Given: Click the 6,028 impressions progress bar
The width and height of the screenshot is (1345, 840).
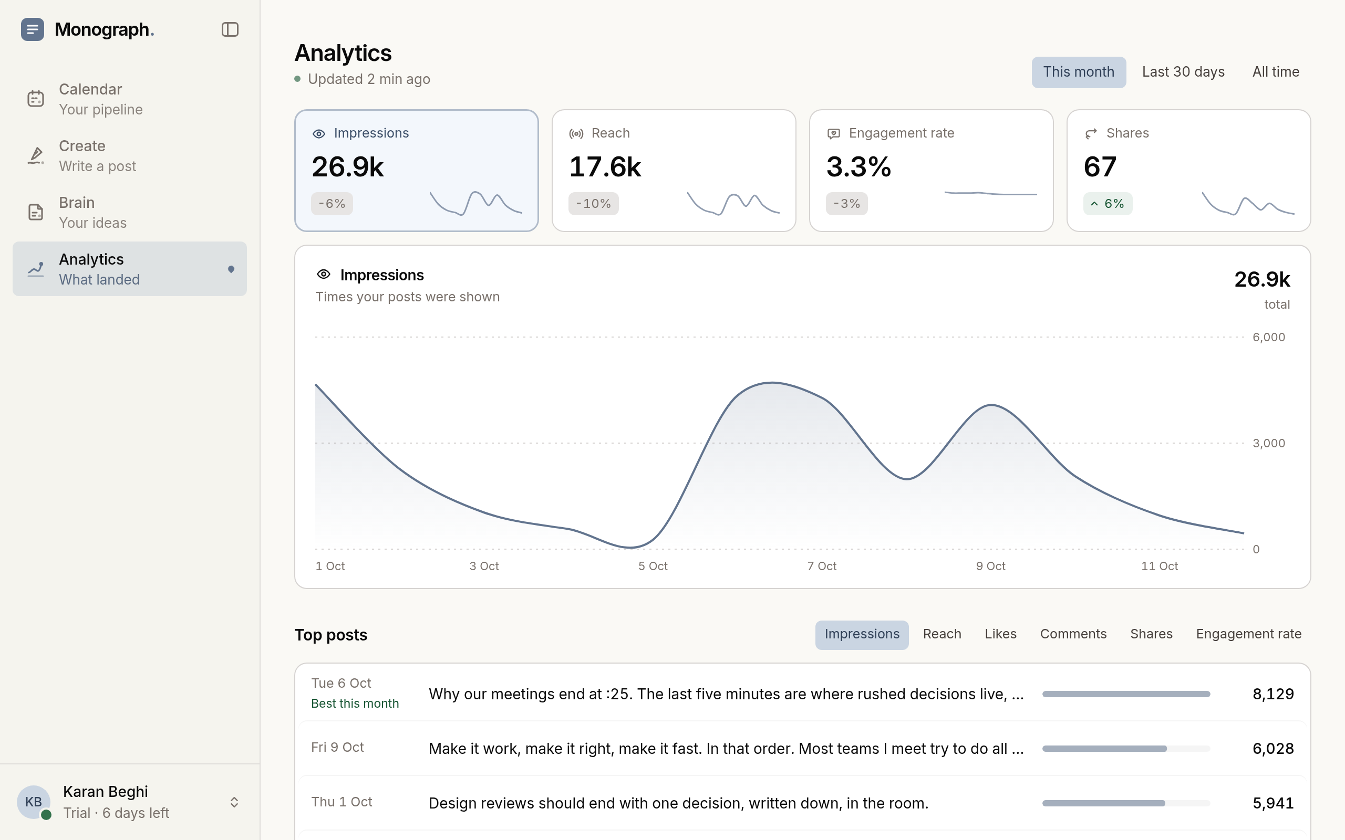Looking at the screenshot, I should [1126, 748].
